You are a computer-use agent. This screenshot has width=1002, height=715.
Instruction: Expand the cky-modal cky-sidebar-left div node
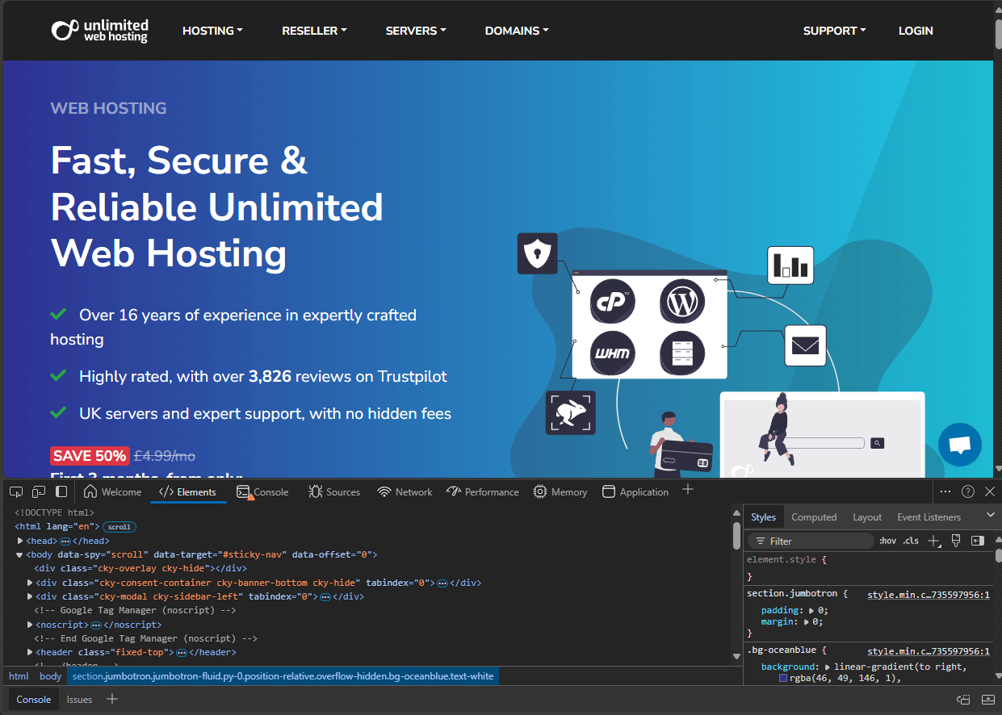coord(31,596)
